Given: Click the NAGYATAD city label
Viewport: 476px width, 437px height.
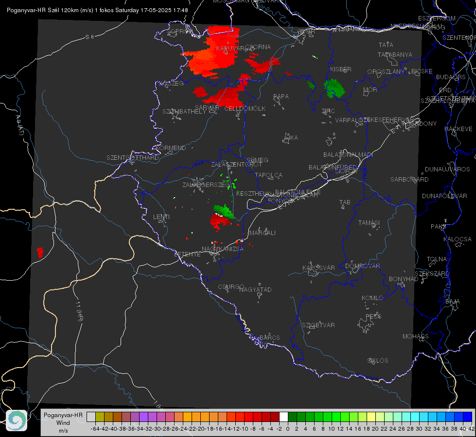Looking at the screenshot, I should click(255, 289).
